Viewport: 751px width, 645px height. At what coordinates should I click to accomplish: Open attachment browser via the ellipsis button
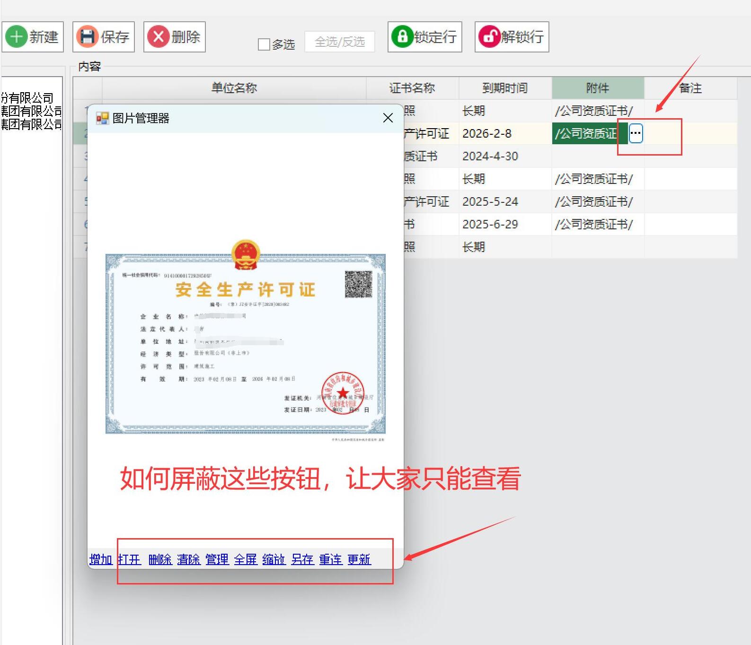click(636, 133)
